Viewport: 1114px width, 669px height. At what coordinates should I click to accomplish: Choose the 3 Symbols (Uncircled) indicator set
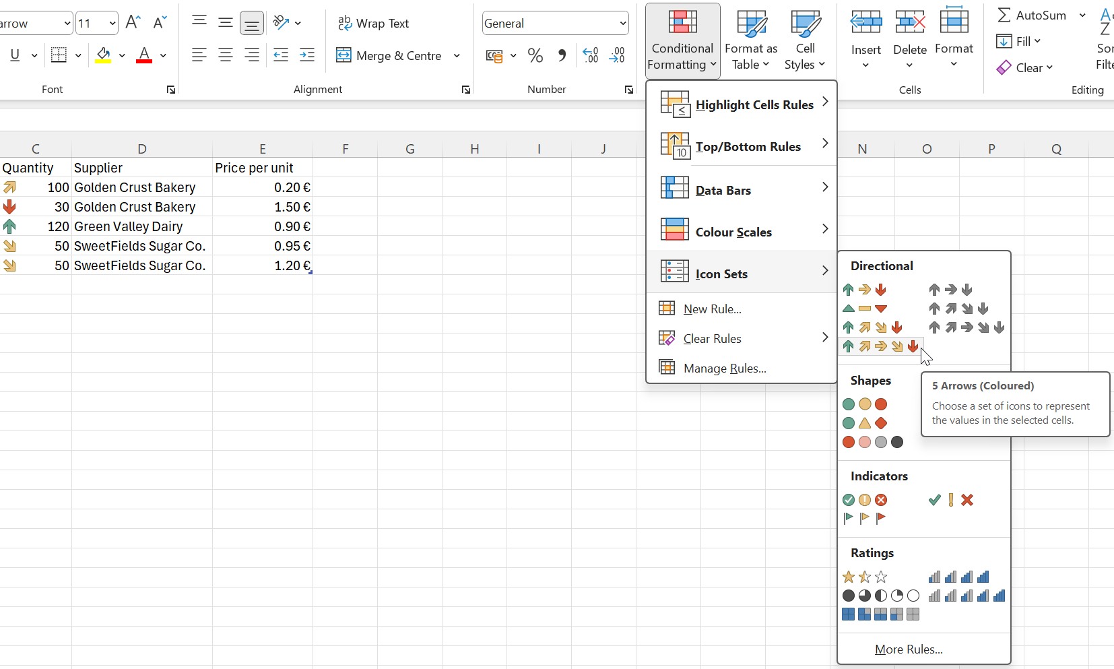coord(950,500)
